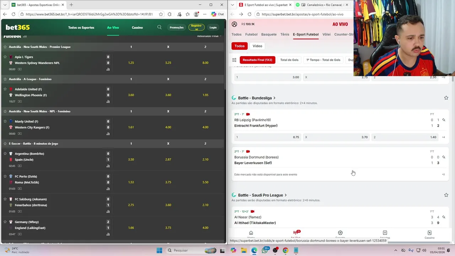455x256 pixels.
Task: Open Edge settings and more menu
Action: [205, 14]
